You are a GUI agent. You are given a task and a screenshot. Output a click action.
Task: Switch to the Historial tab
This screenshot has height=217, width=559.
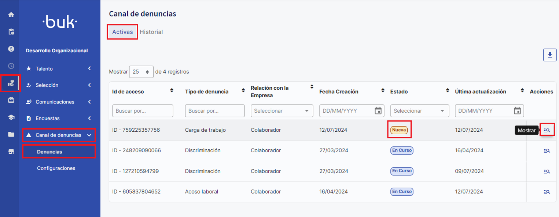[x=151, y=32]
